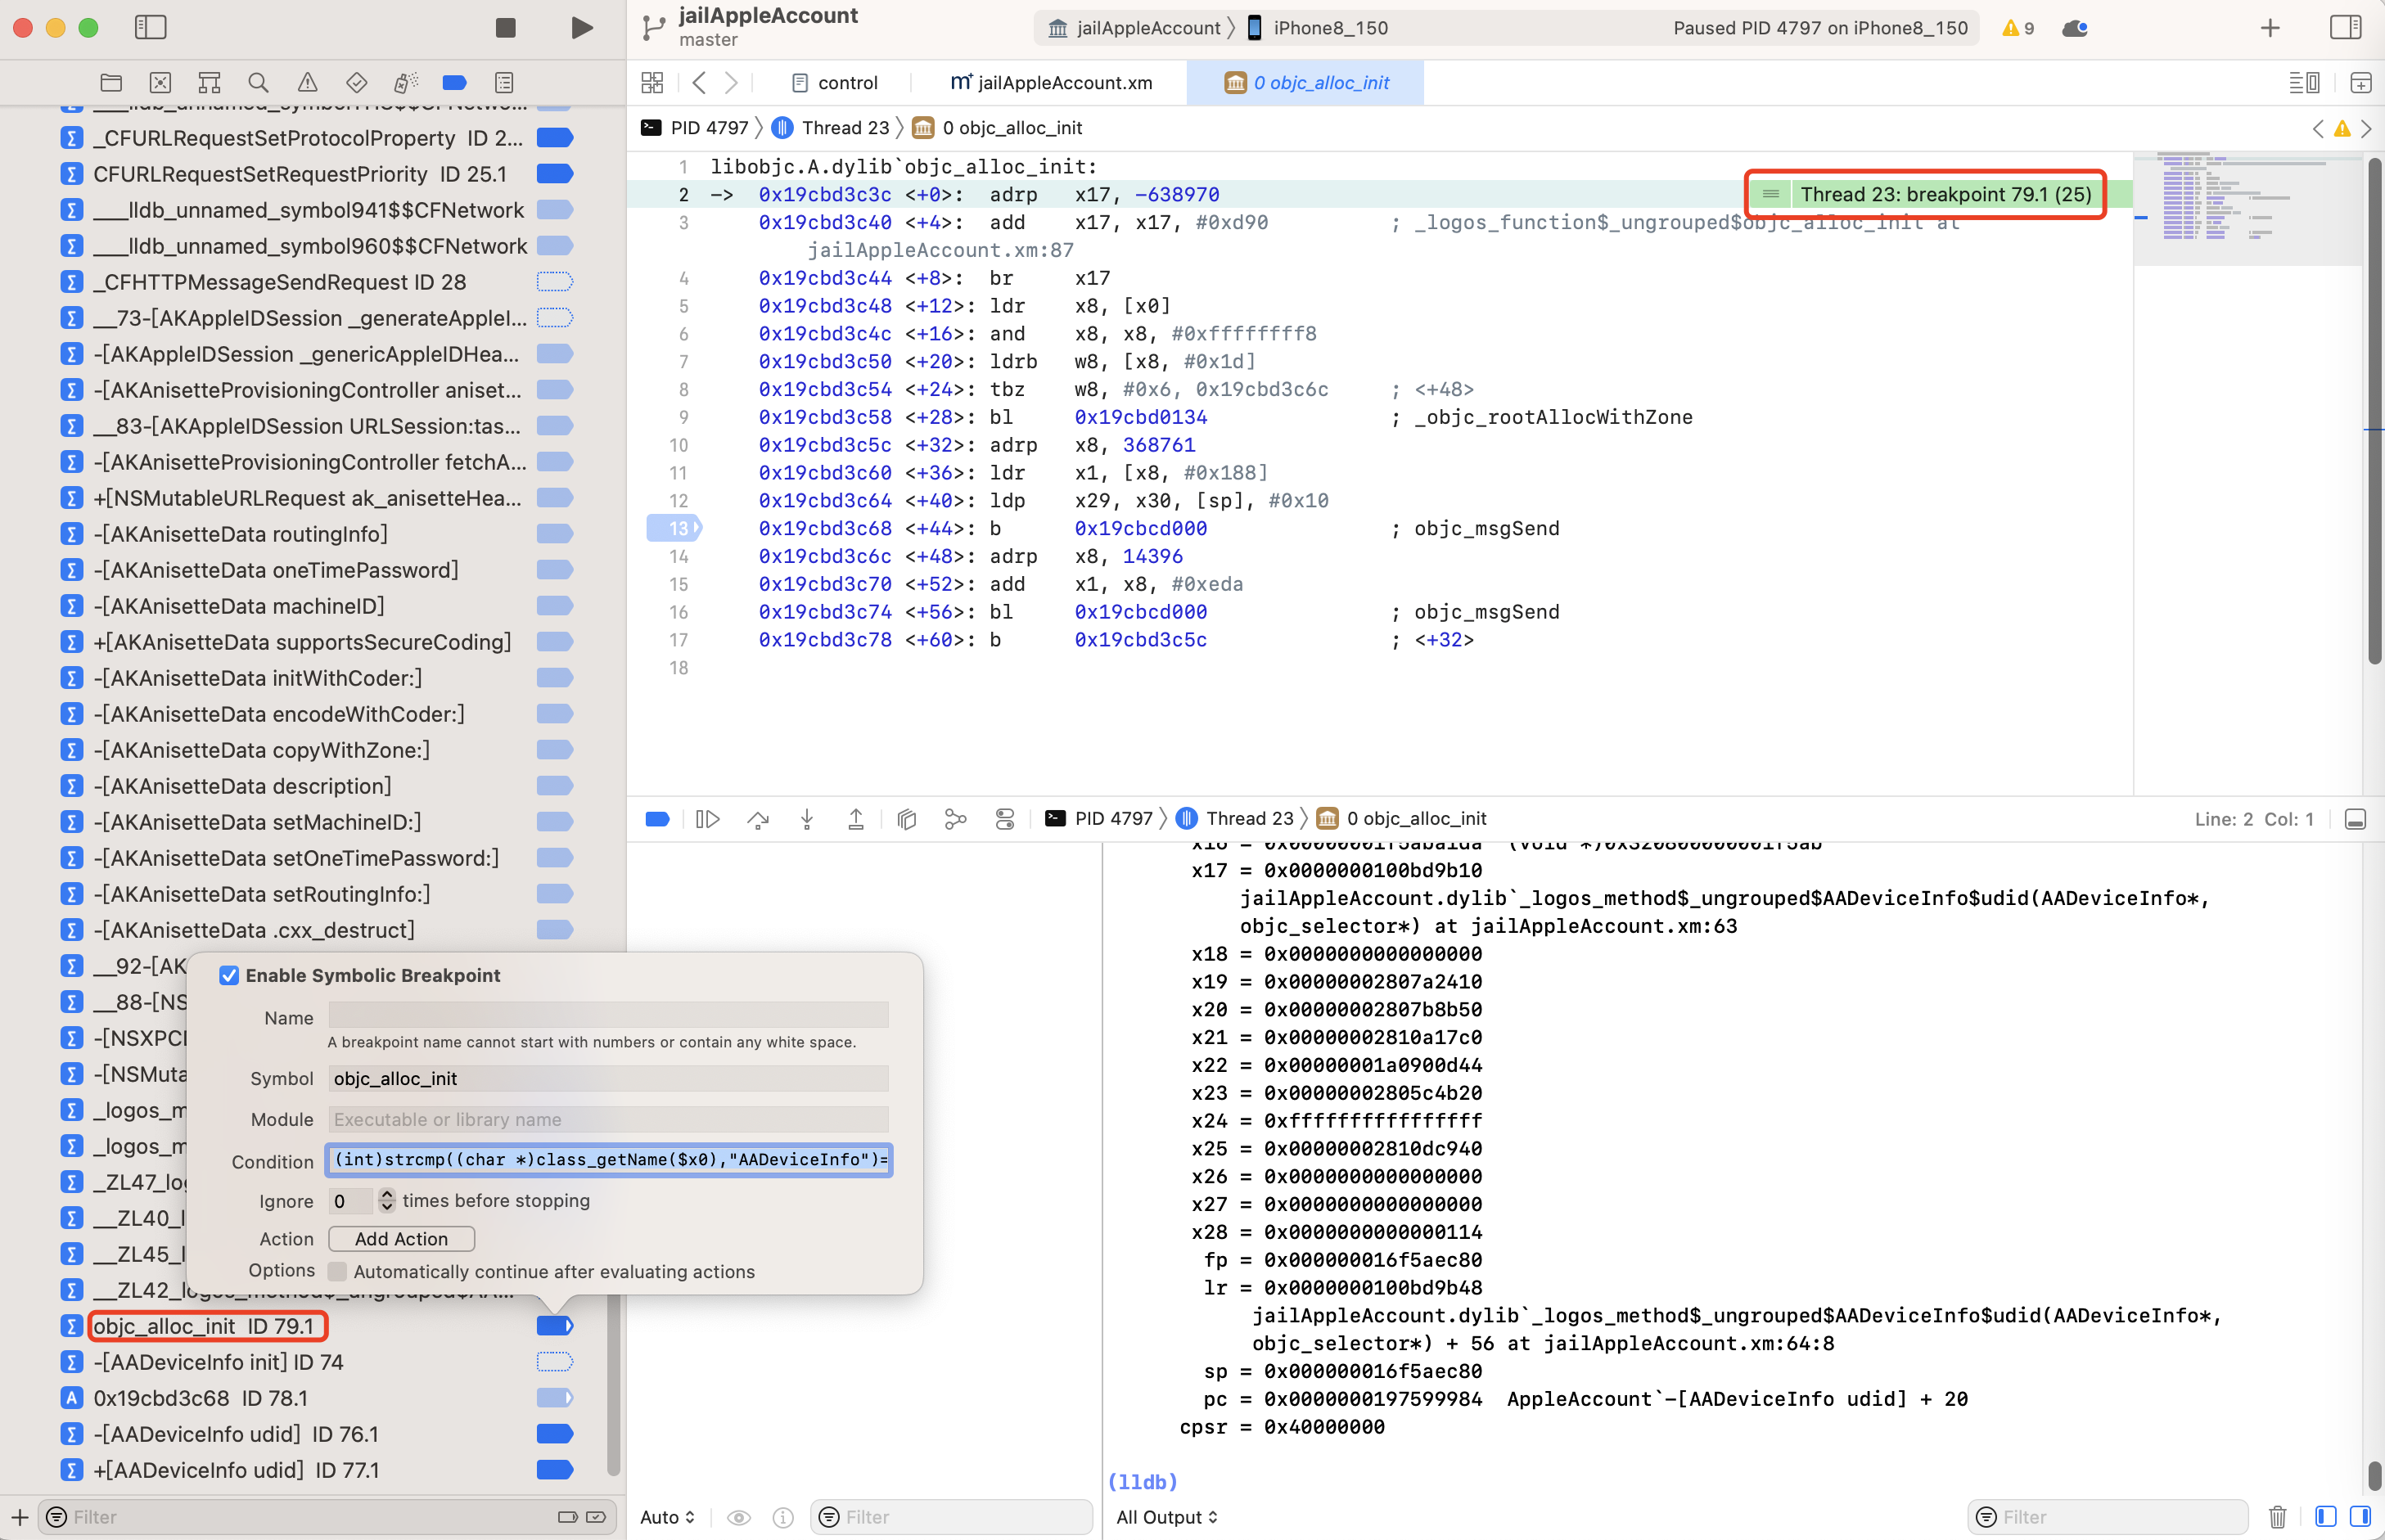Open the project navigator folder icon
The image size is (2385, 1540).
(x=111, y=83)
